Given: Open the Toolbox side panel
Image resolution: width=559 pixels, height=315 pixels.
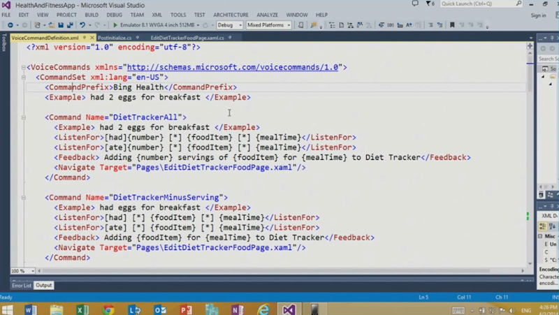Looking at the screenshot, I should pyautogui.click(x=4, y=43).
